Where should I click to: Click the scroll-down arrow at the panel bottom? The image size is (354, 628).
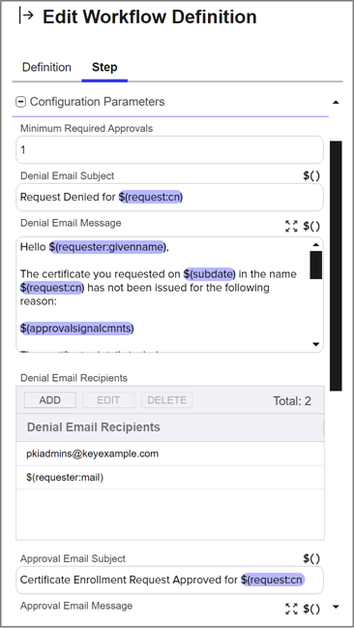tap(336, 607)
